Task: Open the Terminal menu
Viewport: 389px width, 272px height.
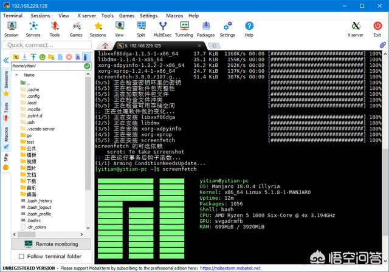Action: pos(13,16)
